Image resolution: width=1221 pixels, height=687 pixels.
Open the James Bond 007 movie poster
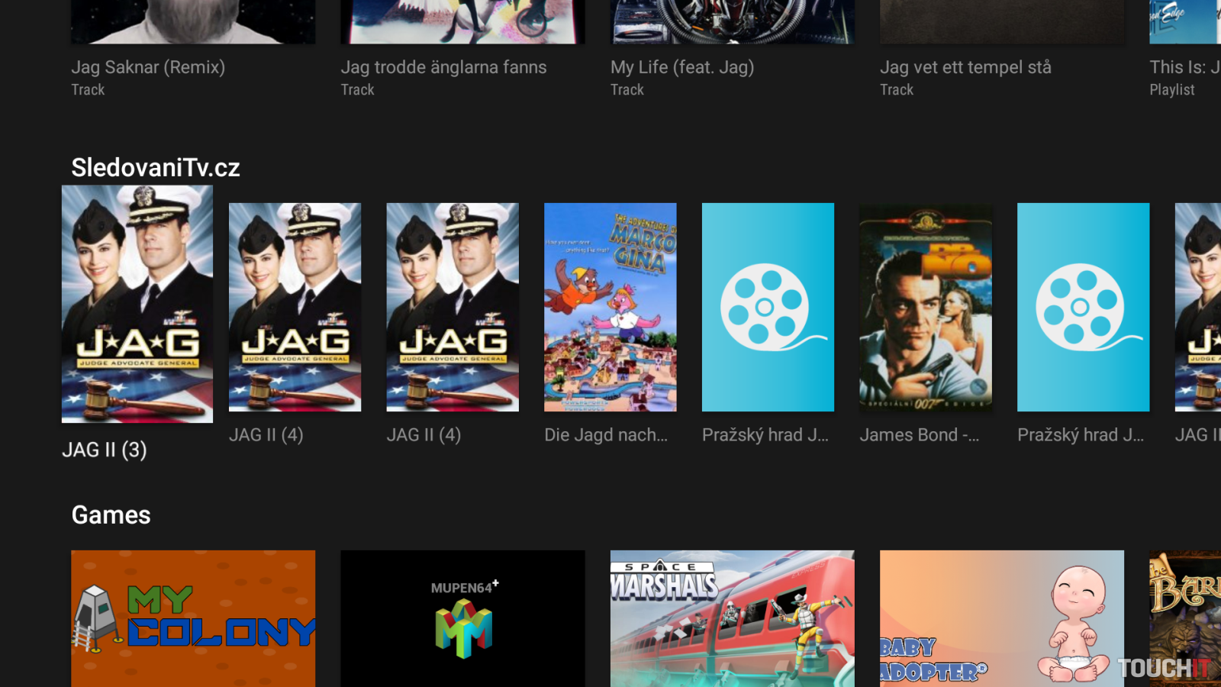tap(926, 307)
